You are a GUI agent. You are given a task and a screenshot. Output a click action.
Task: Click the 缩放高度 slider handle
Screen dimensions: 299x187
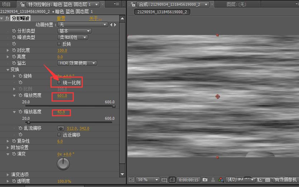(x=28, y=122)
